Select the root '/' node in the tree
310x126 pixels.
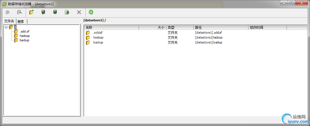pyautogui.click(x=15, y=27)
